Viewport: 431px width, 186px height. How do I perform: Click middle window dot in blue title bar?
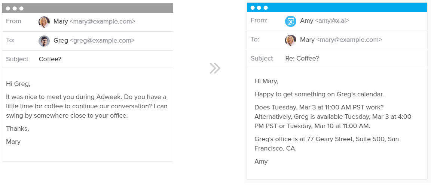click(259, 8)
